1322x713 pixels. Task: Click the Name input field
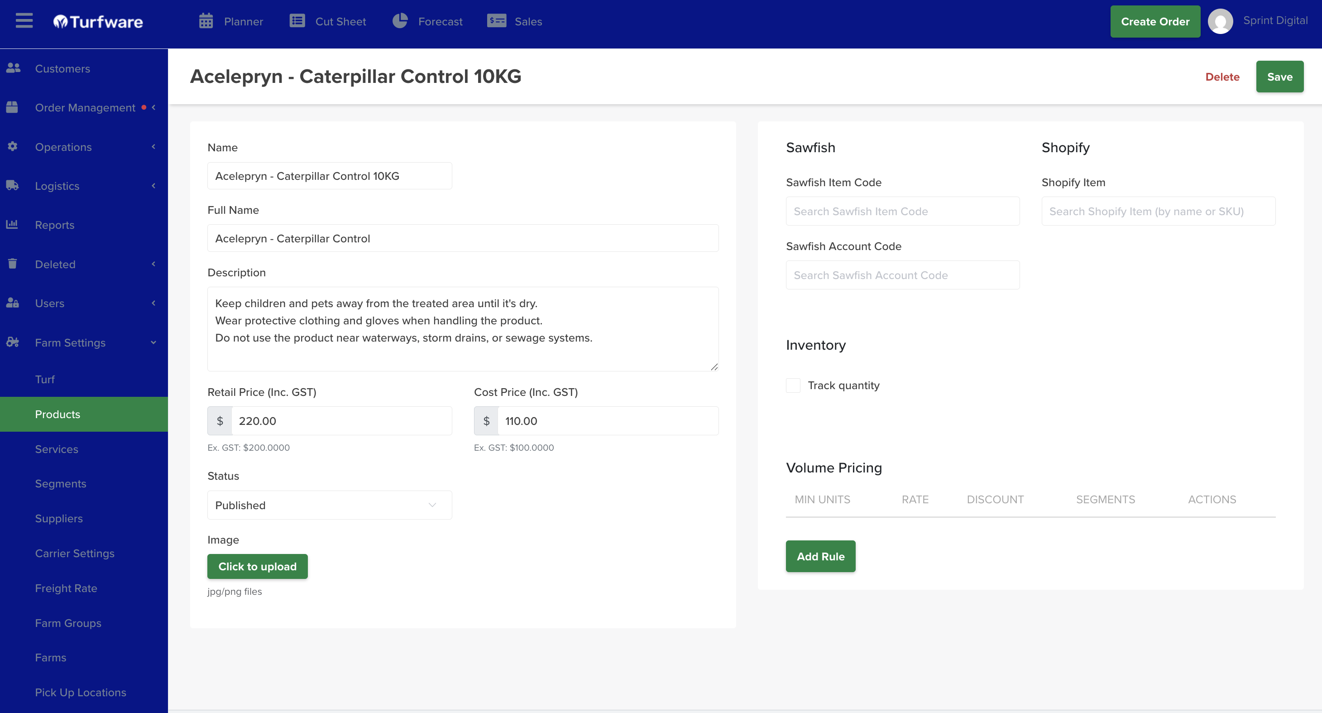click(x=330, y=176)
